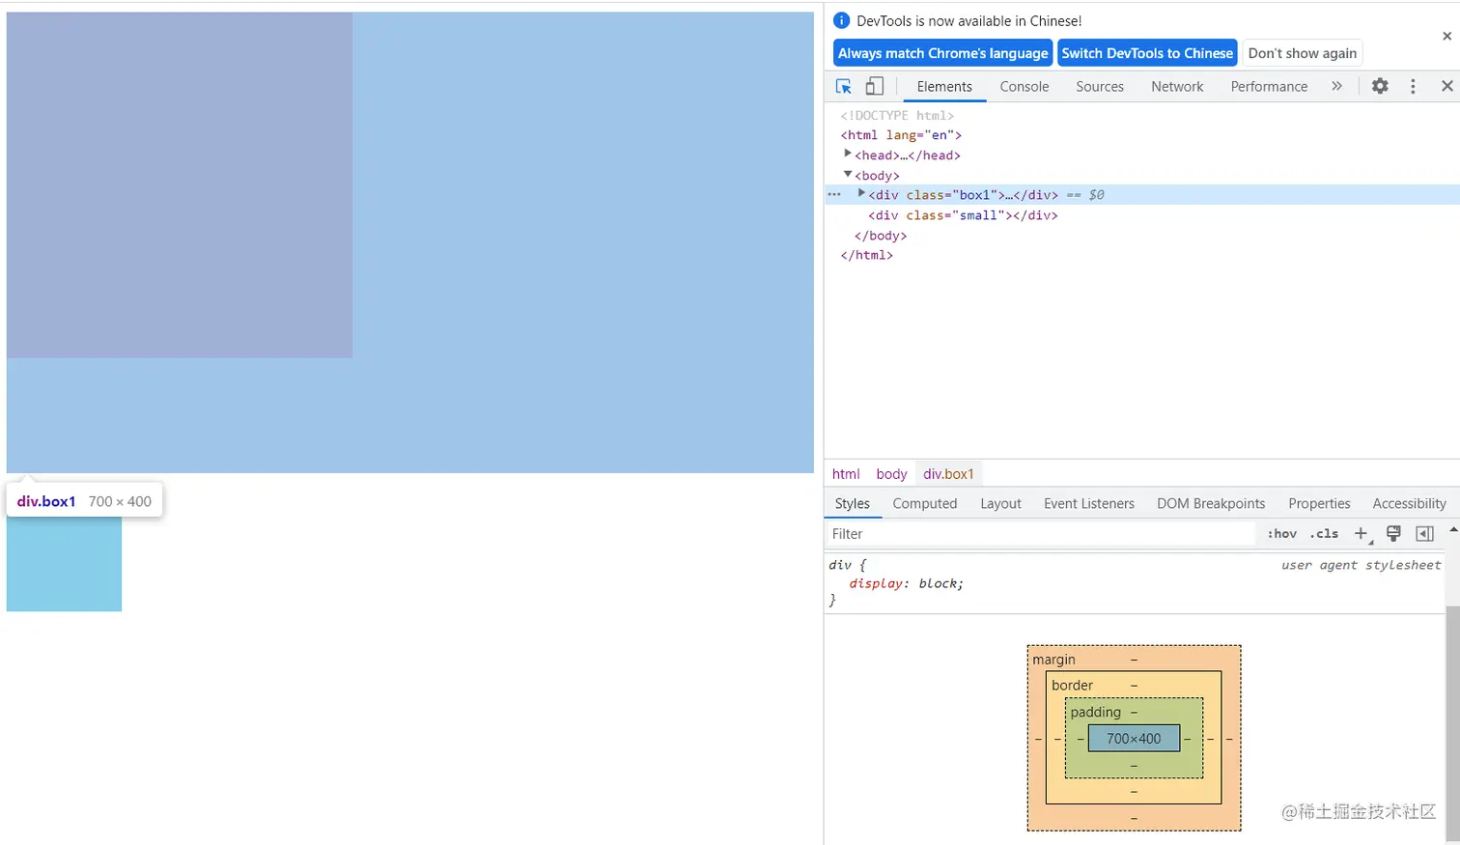The image size is (1460, 845).
Task: Select the <!DOCTYPE html> line
Action: (897, 115)
